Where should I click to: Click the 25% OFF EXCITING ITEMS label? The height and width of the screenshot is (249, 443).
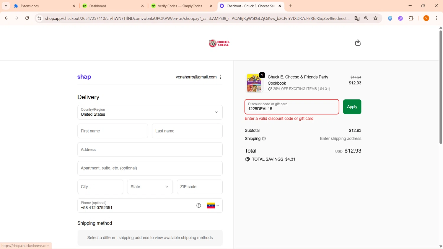pos(302,89)
